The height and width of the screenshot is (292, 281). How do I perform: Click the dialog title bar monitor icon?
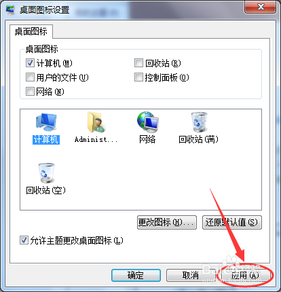pyautogui.click(x=10, y=10)
